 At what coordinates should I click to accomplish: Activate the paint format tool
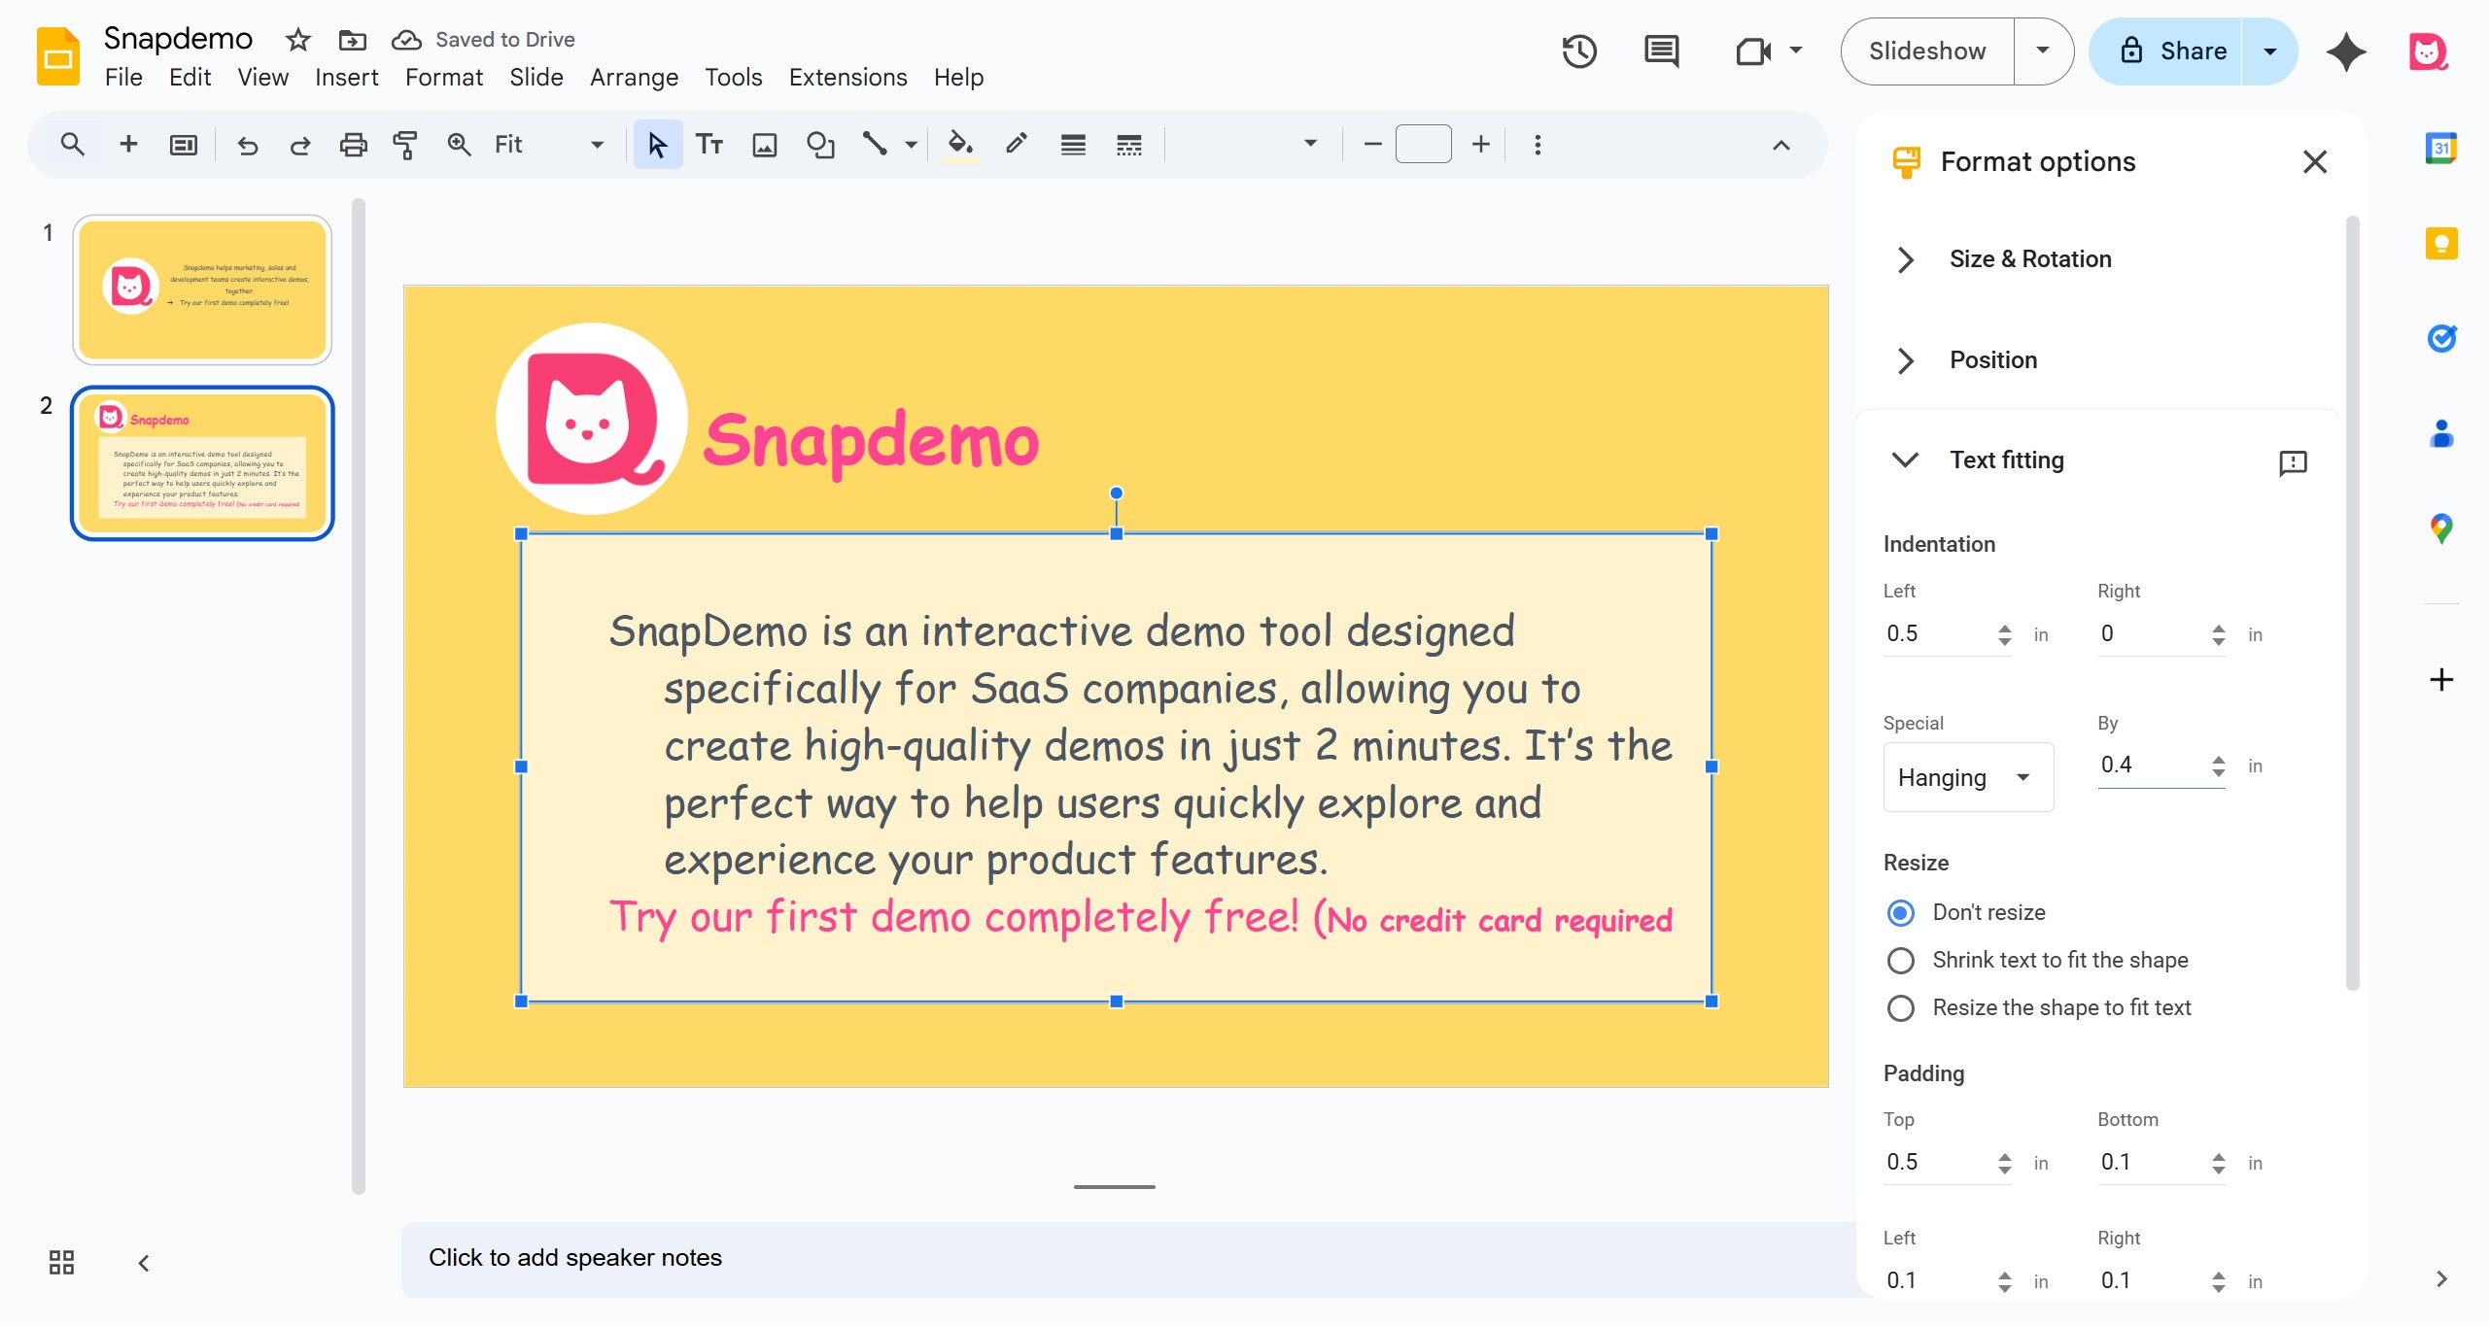tap(405, 145)
